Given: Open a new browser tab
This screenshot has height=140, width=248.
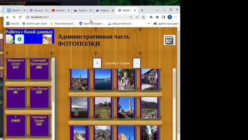Looking at the screenshot, I should 142,10.
